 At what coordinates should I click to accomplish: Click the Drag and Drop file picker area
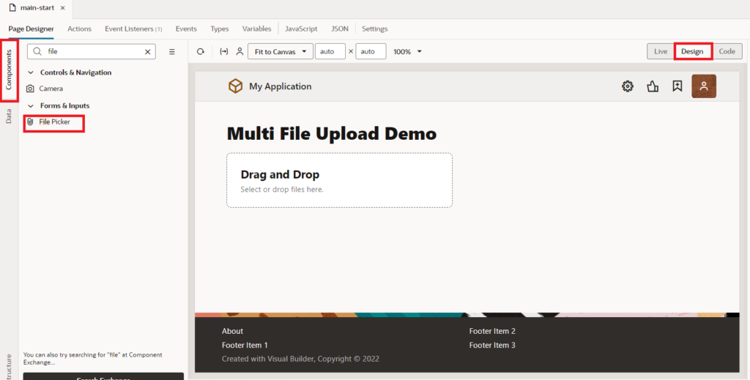click(340, 180)
